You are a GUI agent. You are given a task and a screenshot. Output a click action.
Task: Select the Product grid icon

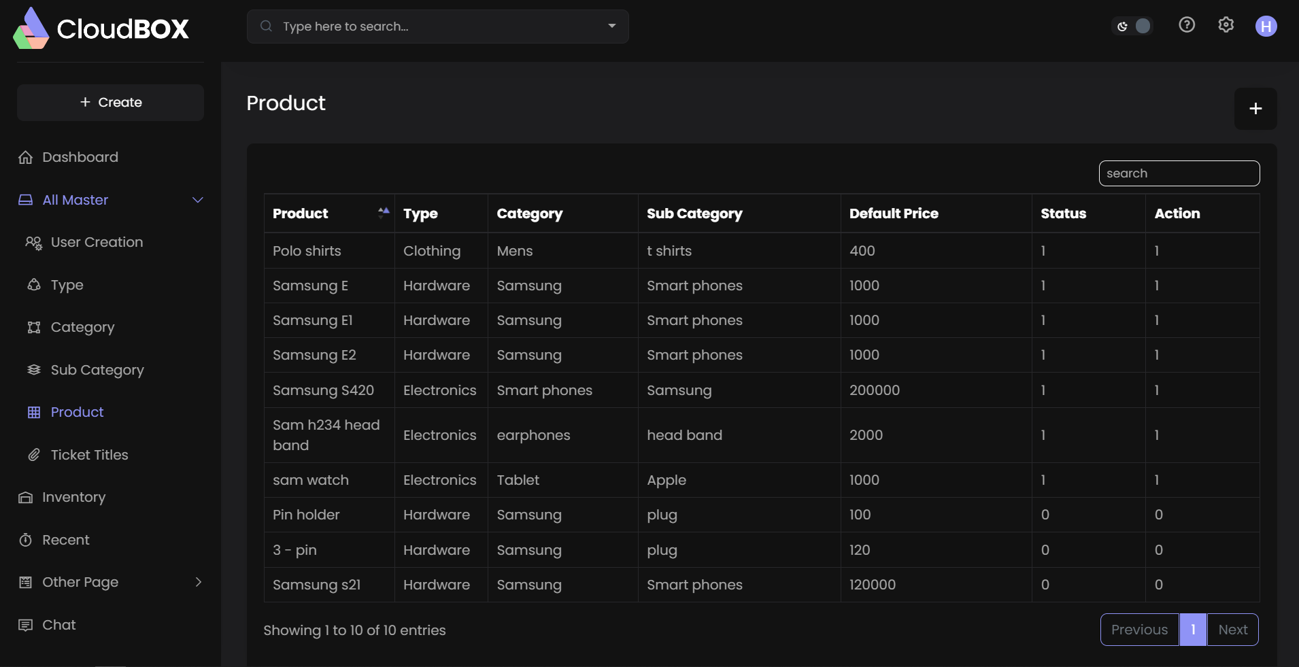coord(33,412)
